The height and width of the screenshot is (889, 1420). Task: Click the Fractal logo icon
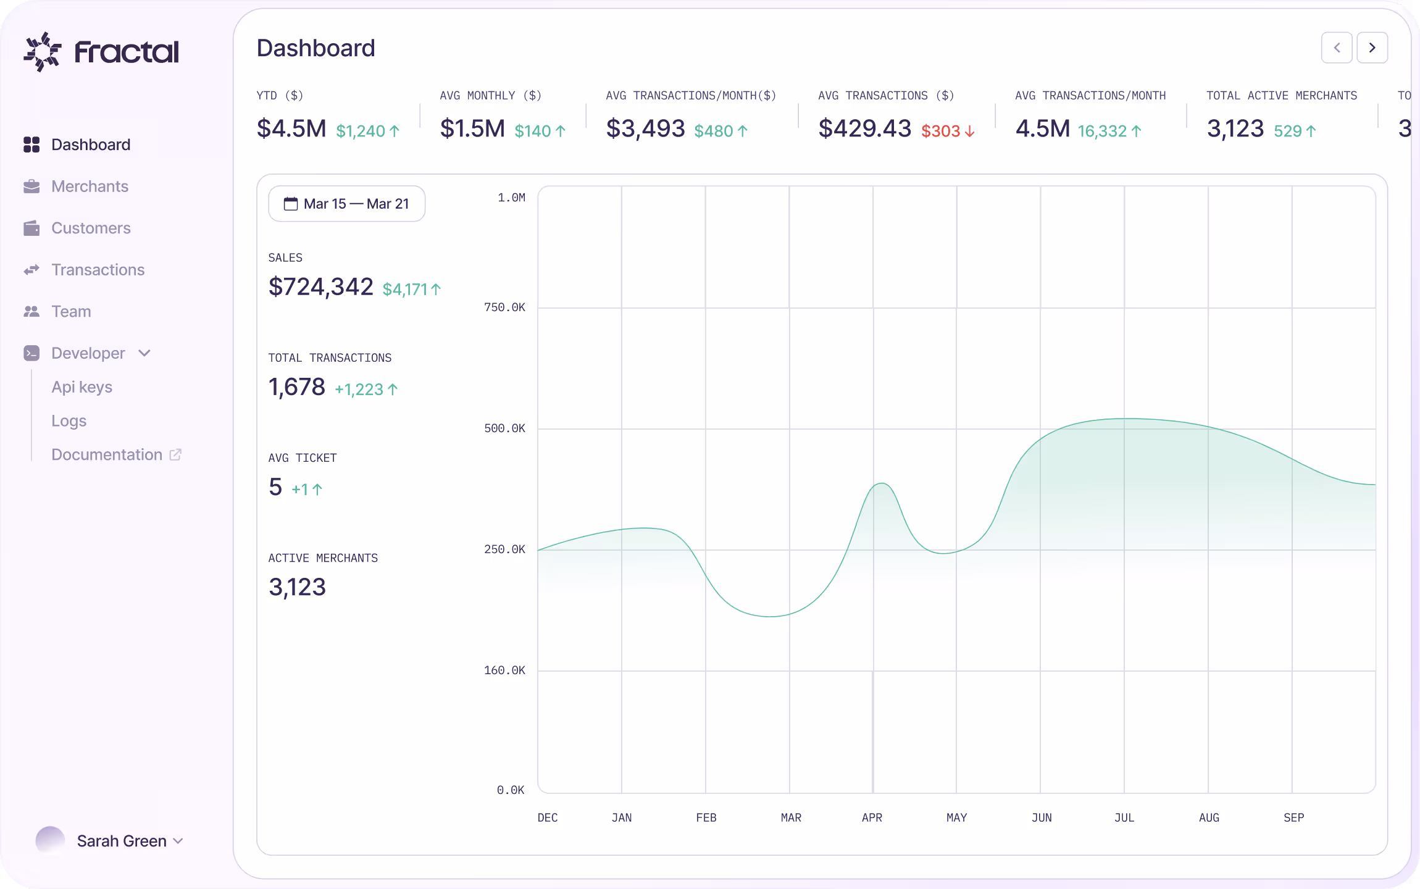[x=42, y=52]
